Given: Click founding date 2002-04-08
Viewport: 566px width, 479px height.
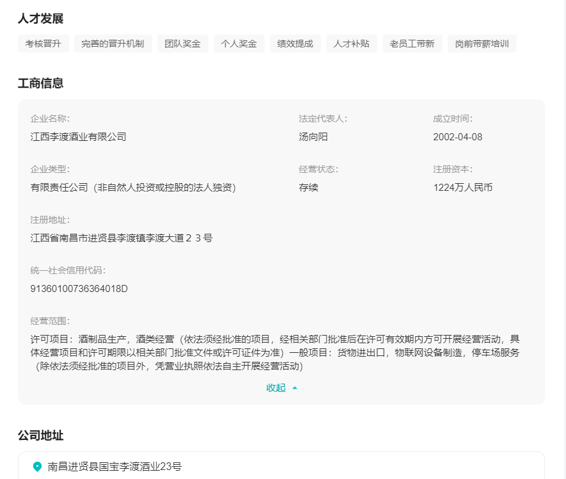Looking at the screenshot, I should [x=458, y=137].
